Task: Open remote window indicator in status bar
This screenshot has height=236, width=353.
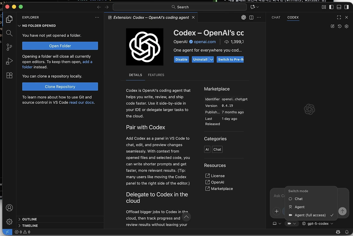Action: 7,232
